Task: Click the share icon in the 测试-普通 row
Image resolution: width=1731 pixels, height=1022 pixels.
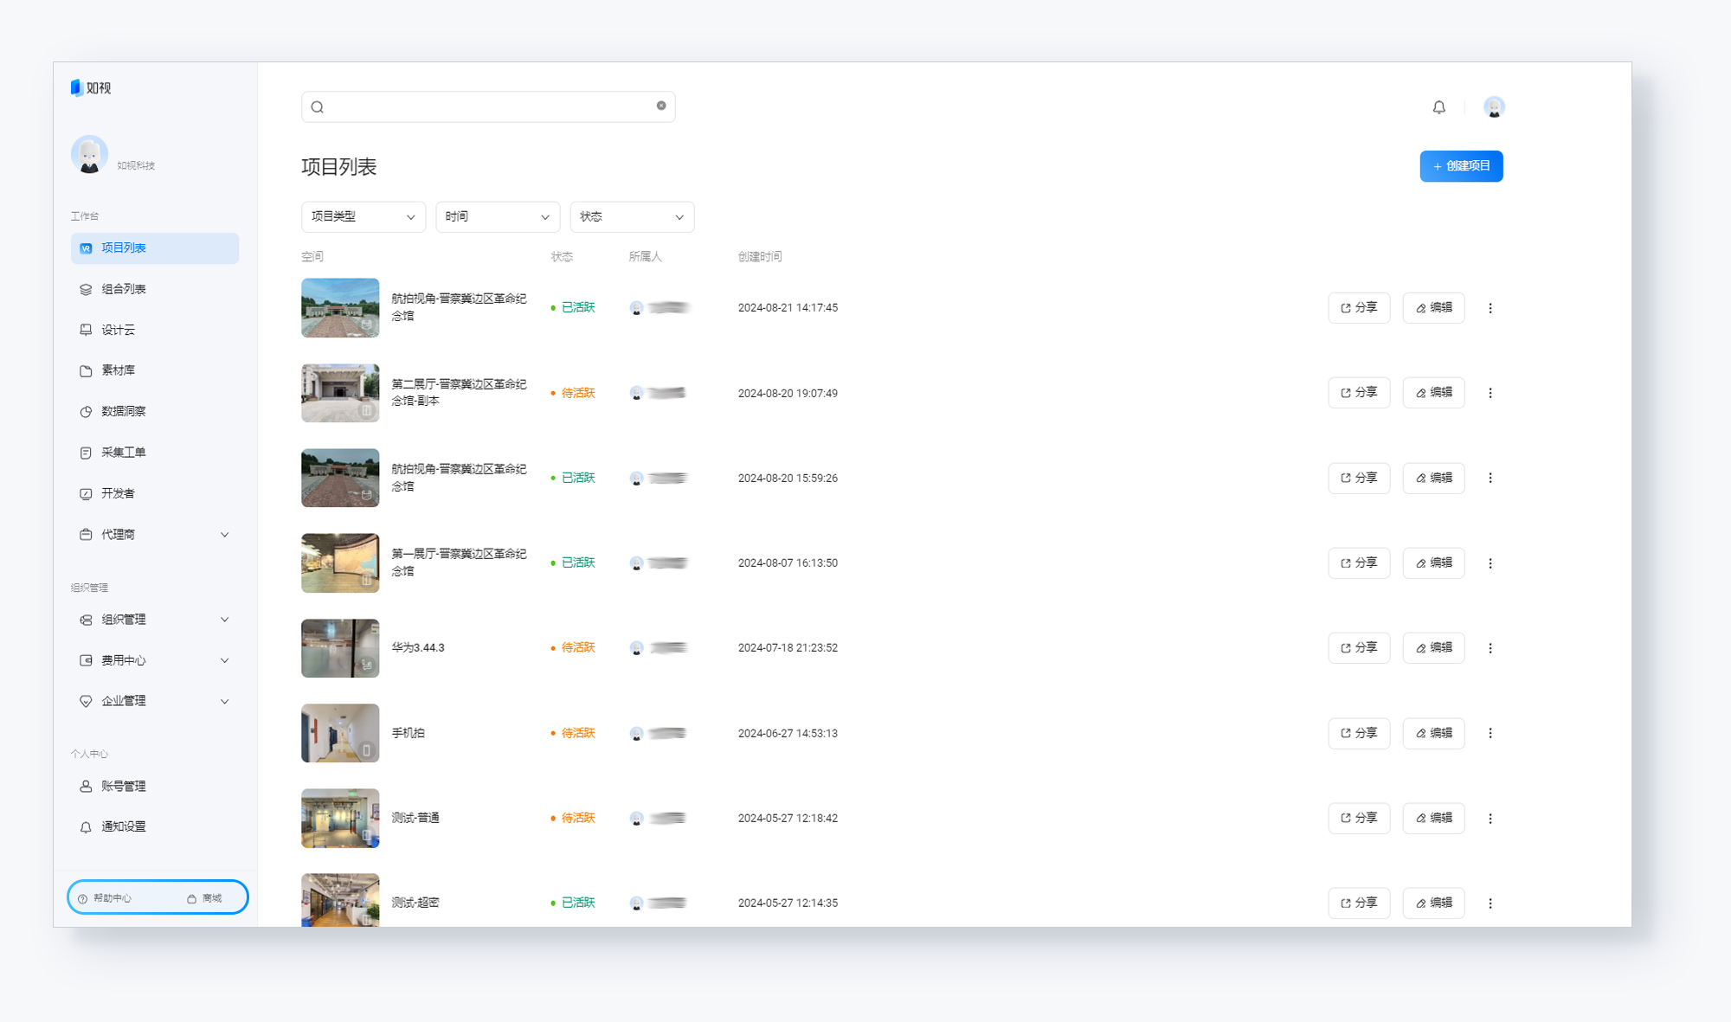Action: [x=1345, y=819]
